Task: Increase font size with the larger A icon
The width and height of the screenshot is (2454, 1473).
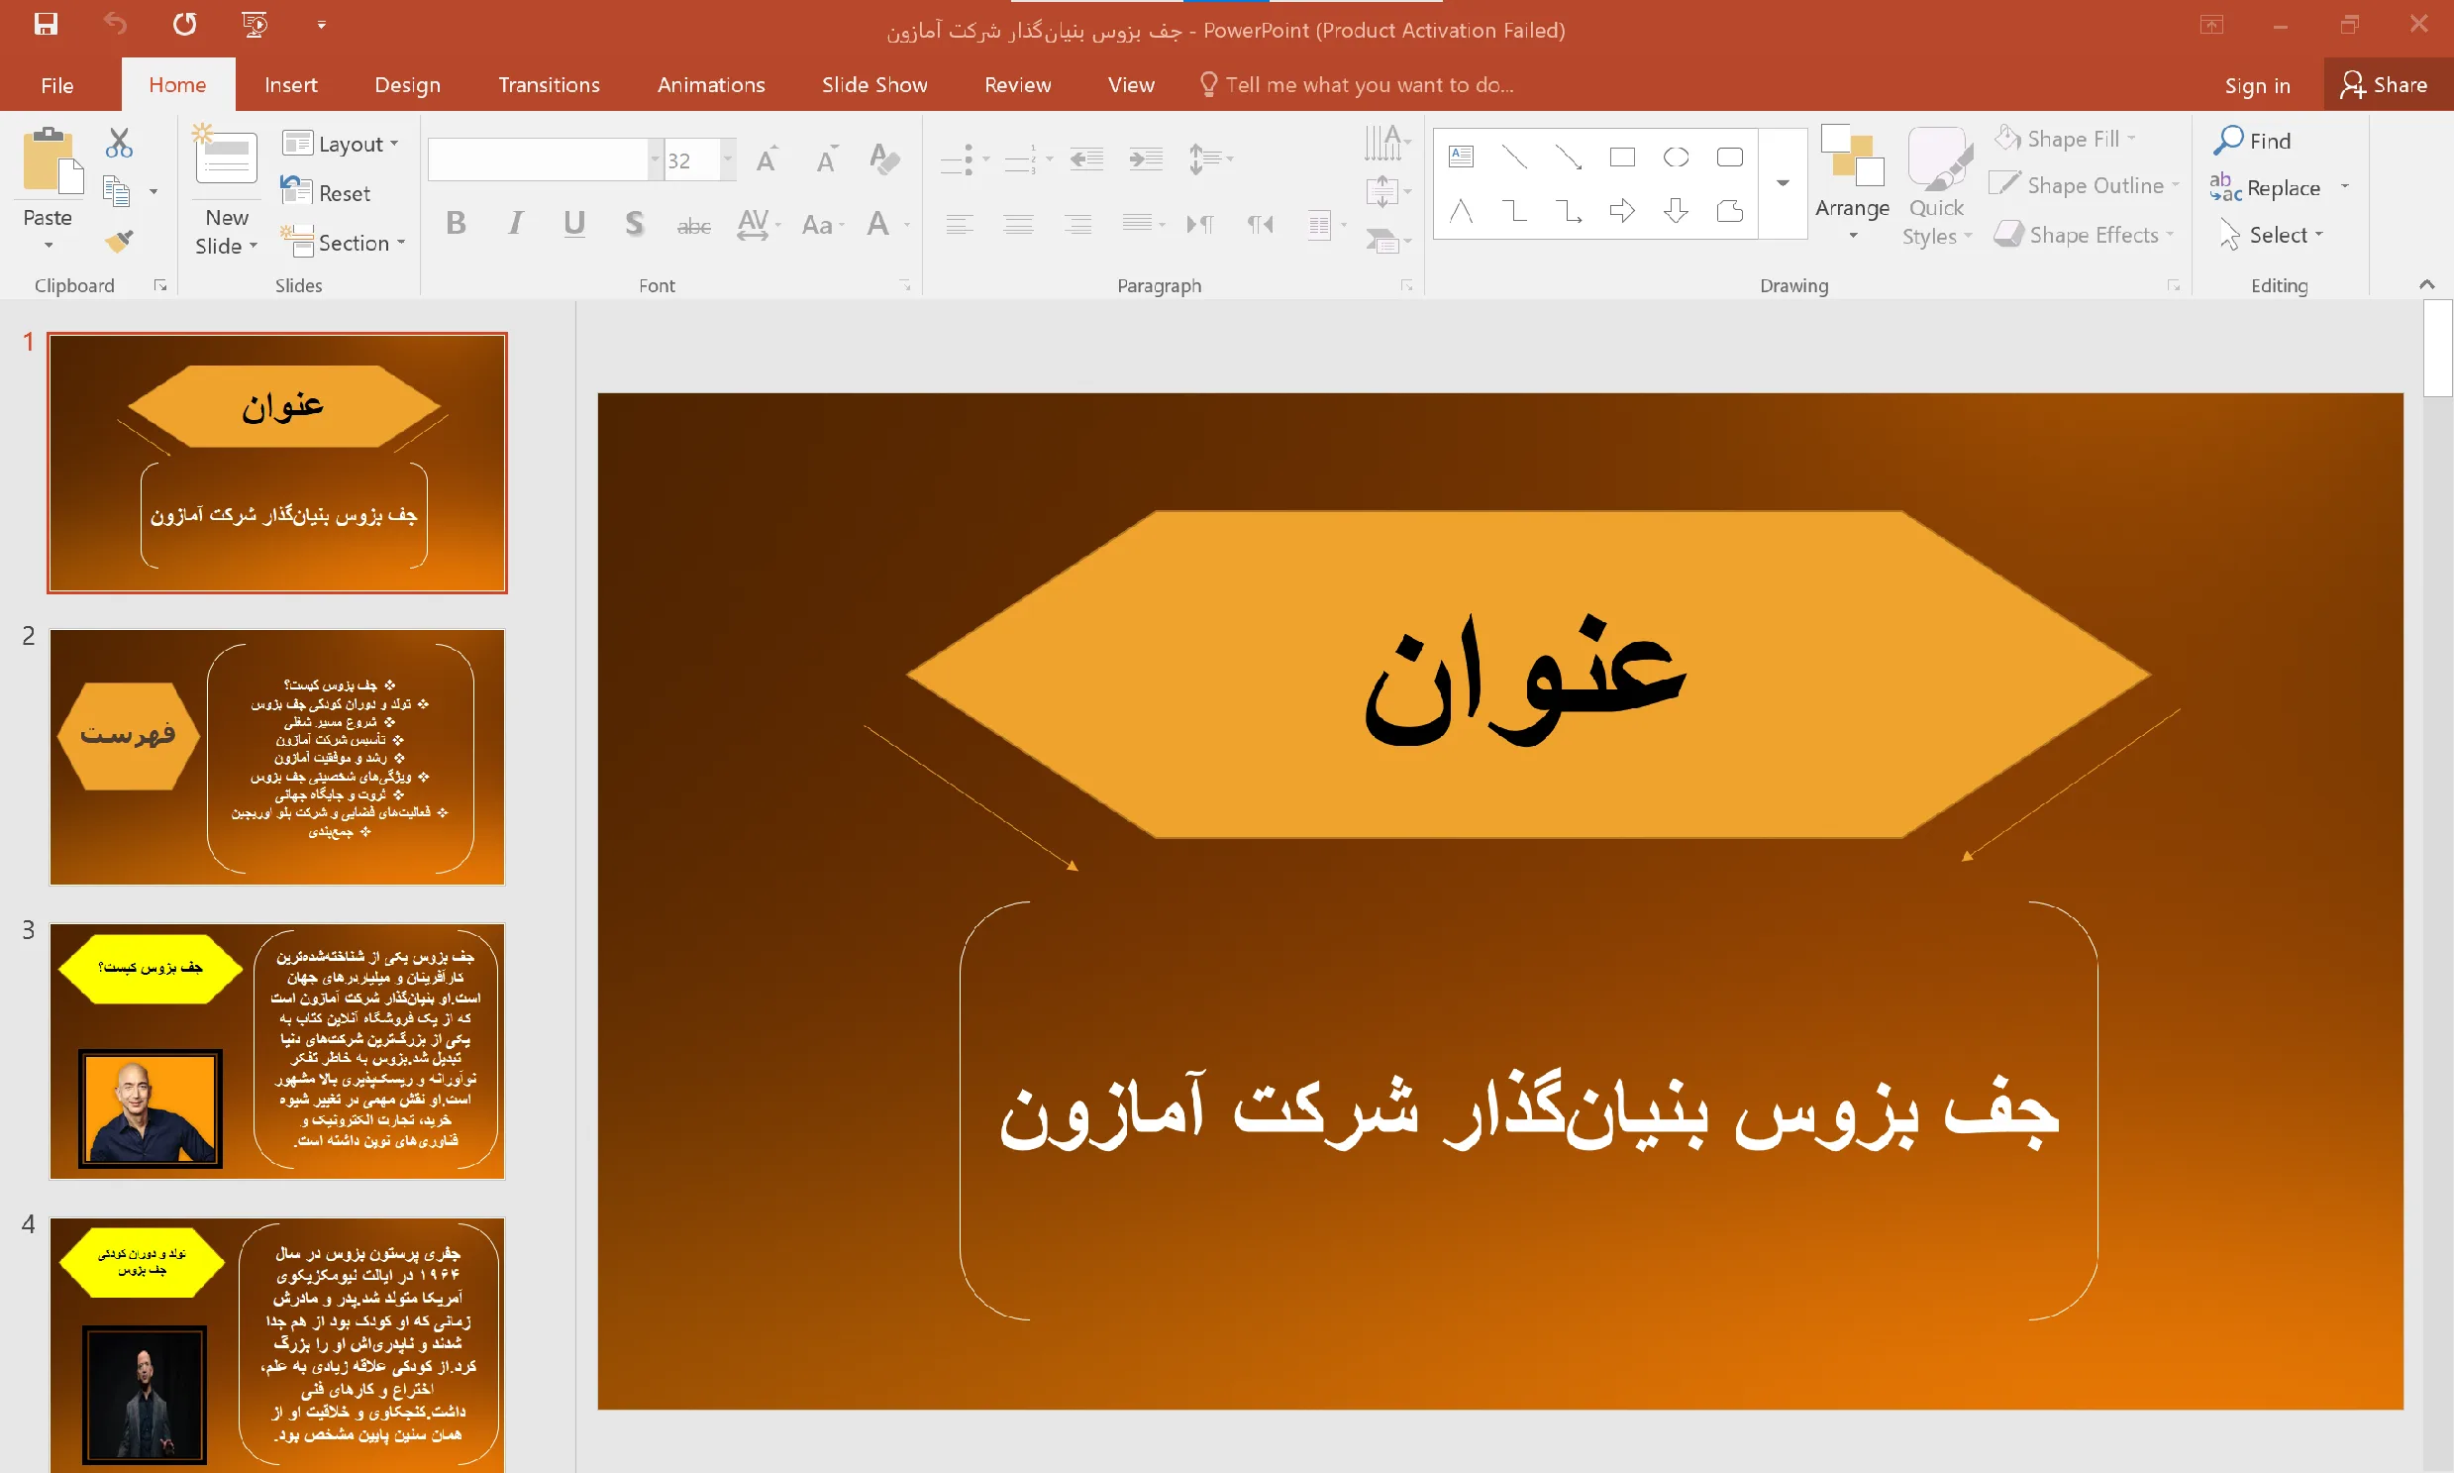Action: 767,158
